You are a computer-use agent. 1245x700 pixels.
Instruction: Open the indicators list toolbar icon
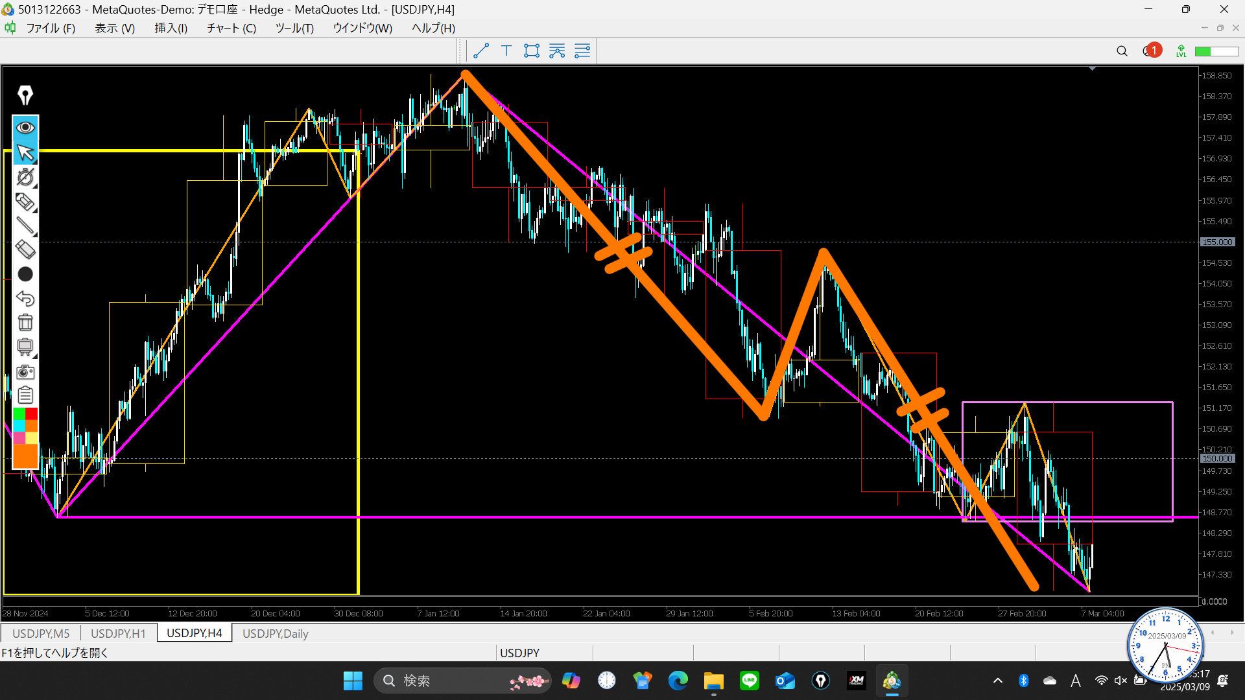[557, 51]
